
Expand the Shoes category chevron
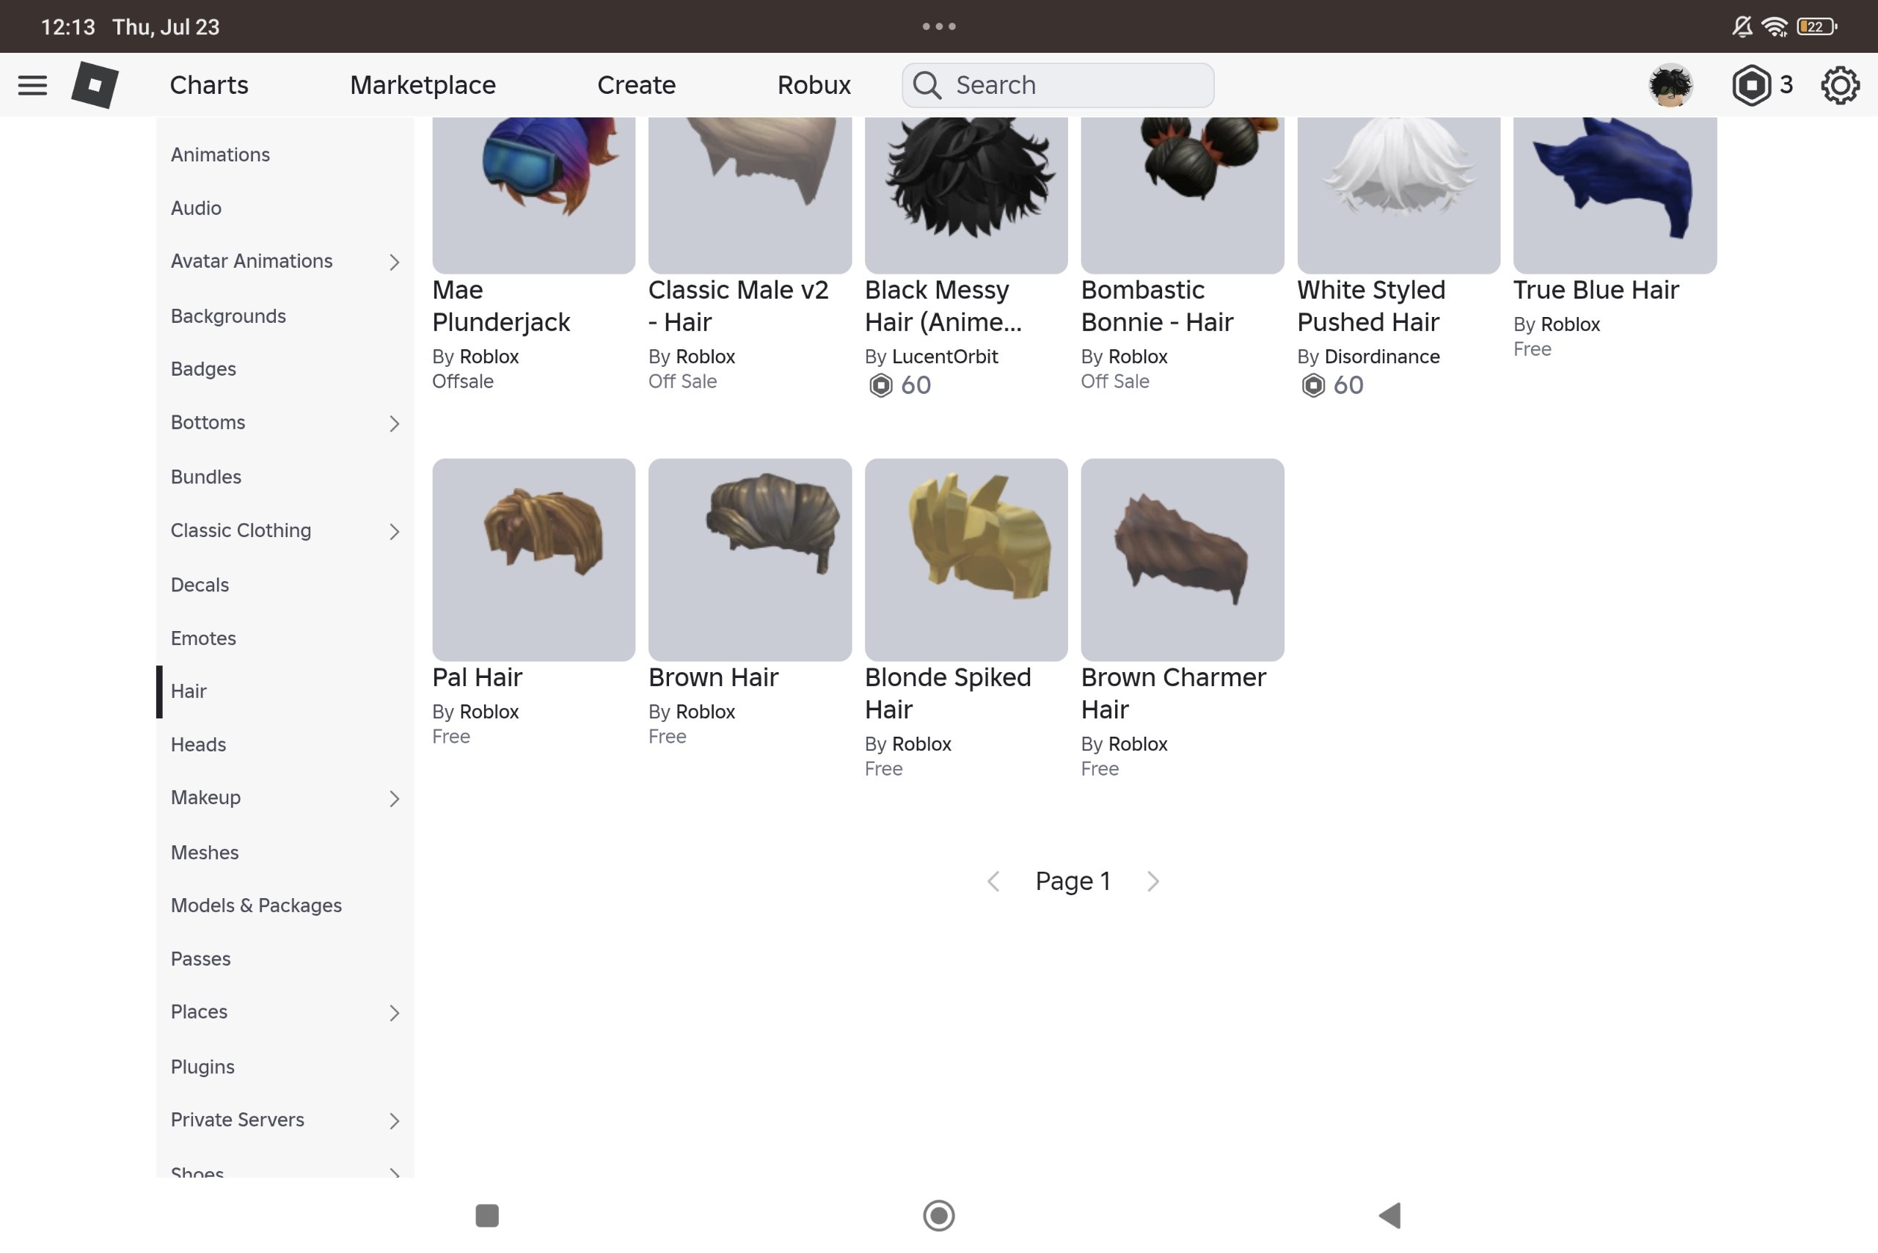[394, 1172]
